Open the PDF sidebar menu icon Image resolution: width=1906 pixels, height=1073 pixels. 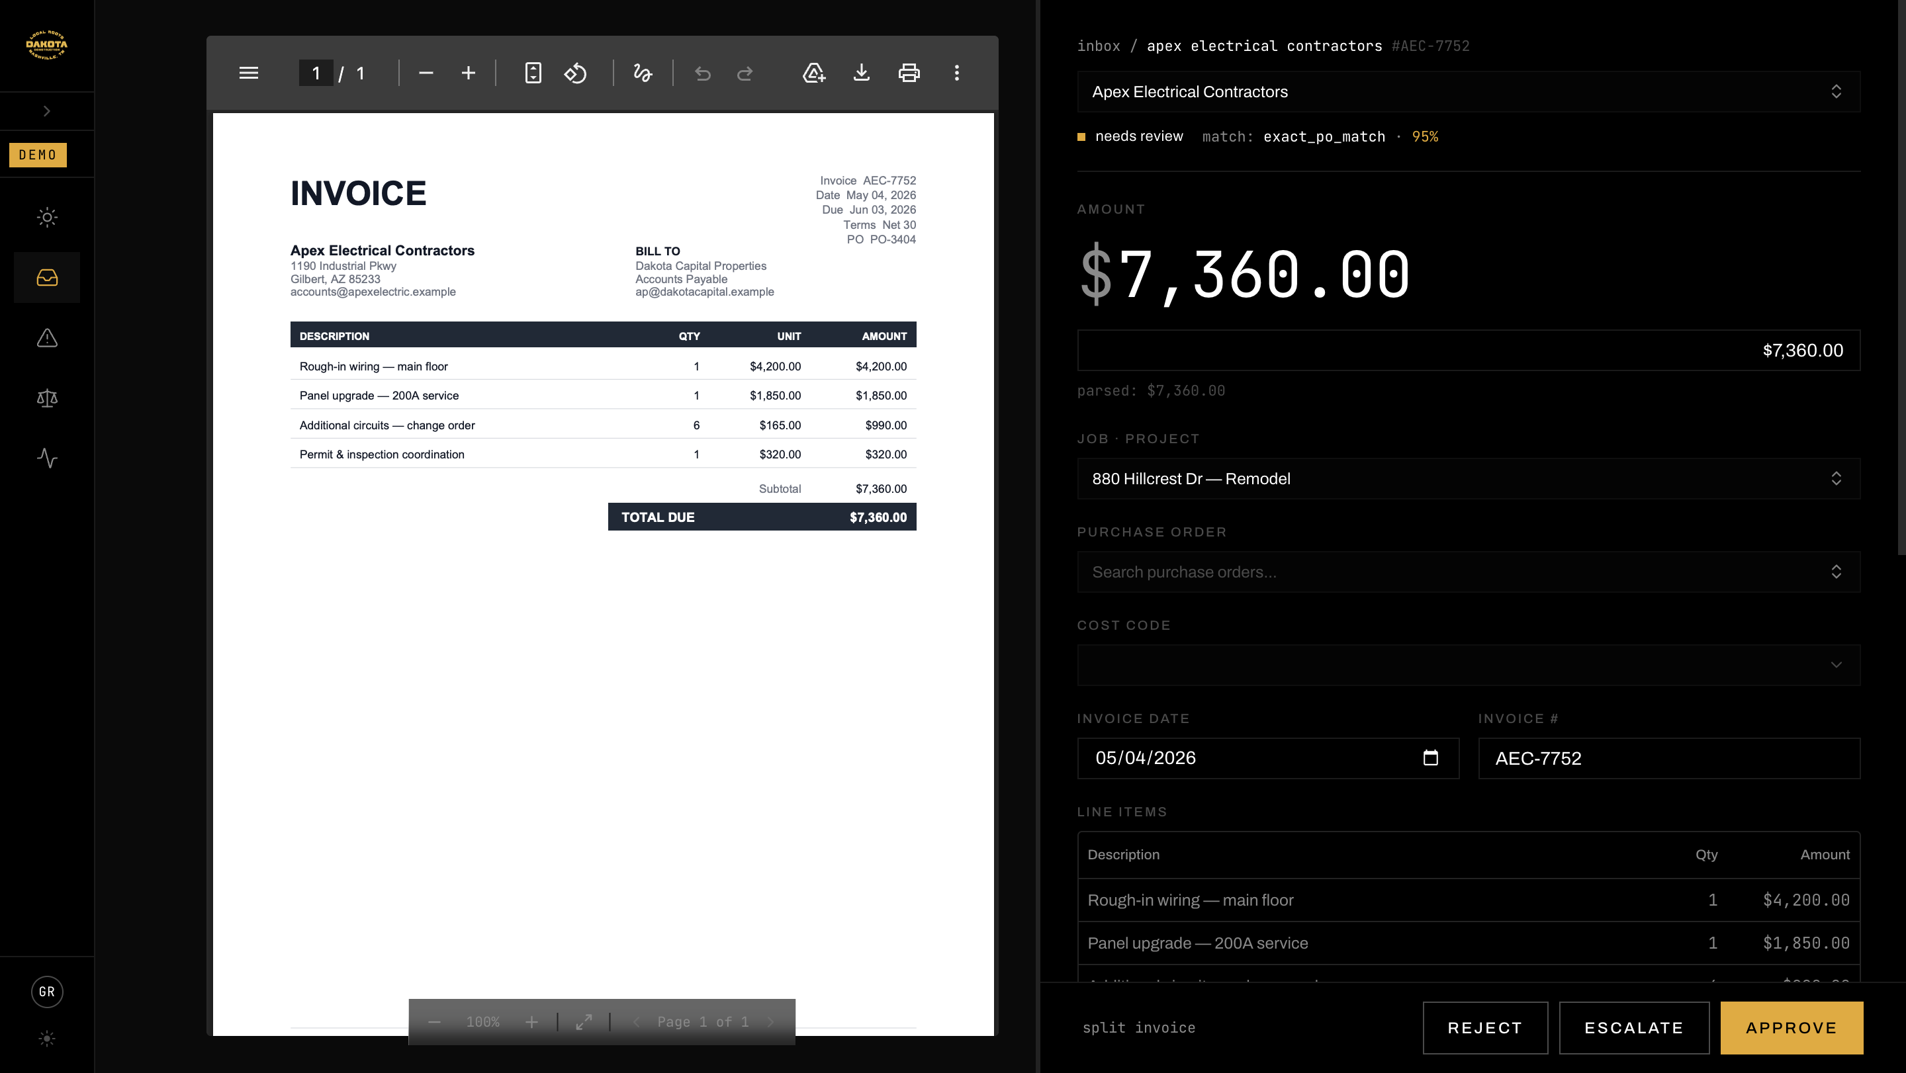pos(249,73)
